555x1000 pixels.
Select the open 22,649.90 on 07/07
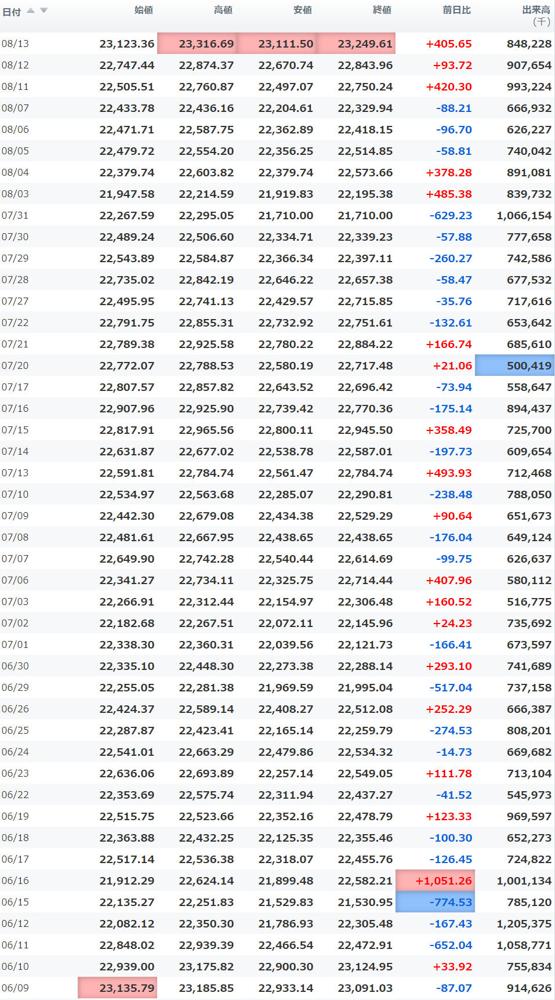[127, 559]
